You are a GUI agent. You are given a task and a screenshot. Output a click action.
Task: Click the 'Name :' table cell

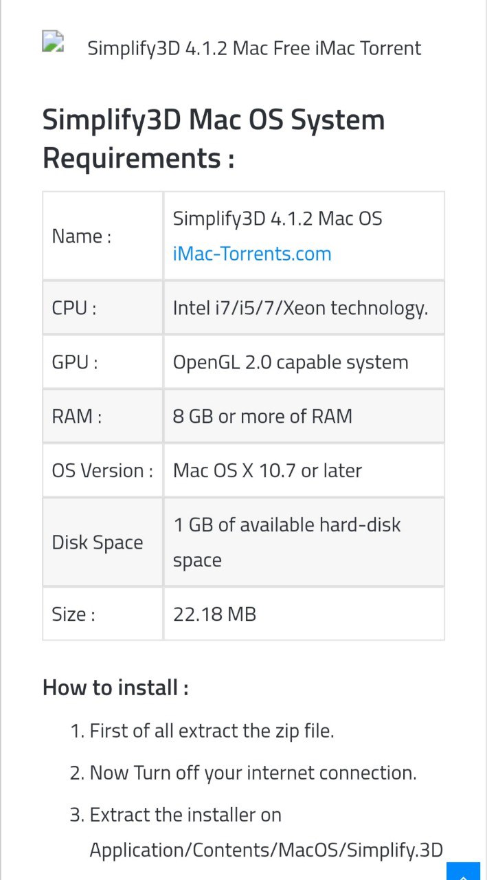click(x=103, y=236)
